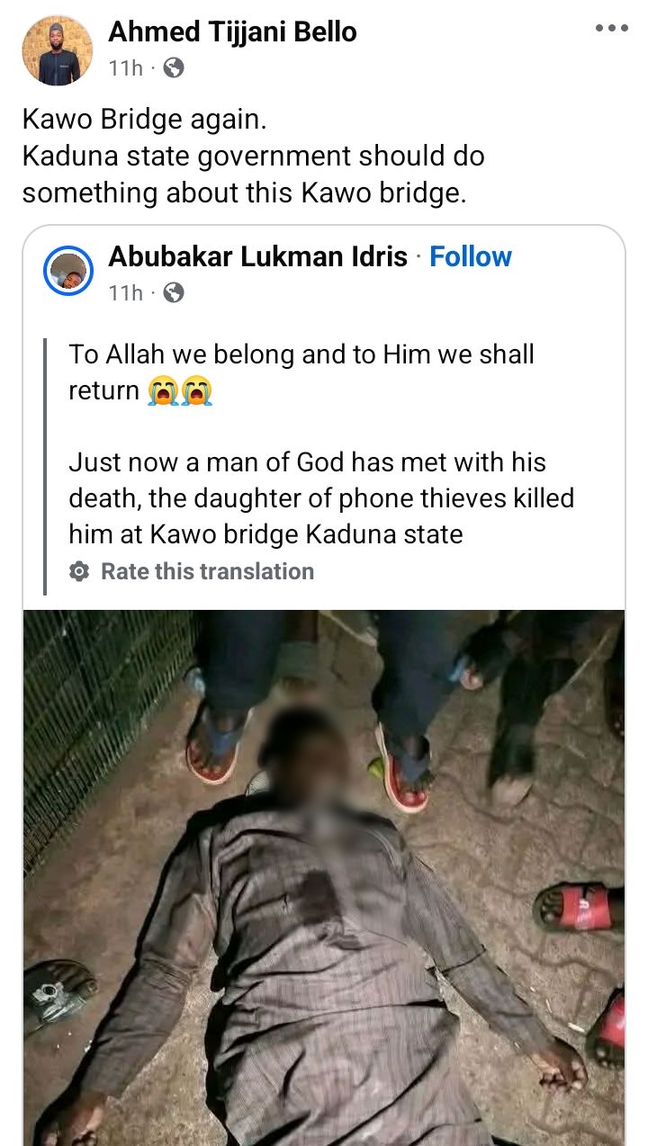Follow Abubakar Lukman Idris

(x=471, y=256)
